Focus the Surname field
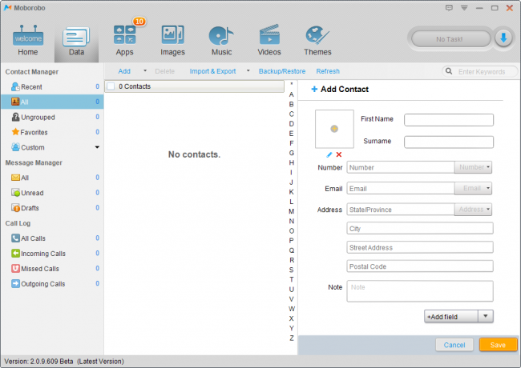Screen dimensions: 521x368 [449, 142]
